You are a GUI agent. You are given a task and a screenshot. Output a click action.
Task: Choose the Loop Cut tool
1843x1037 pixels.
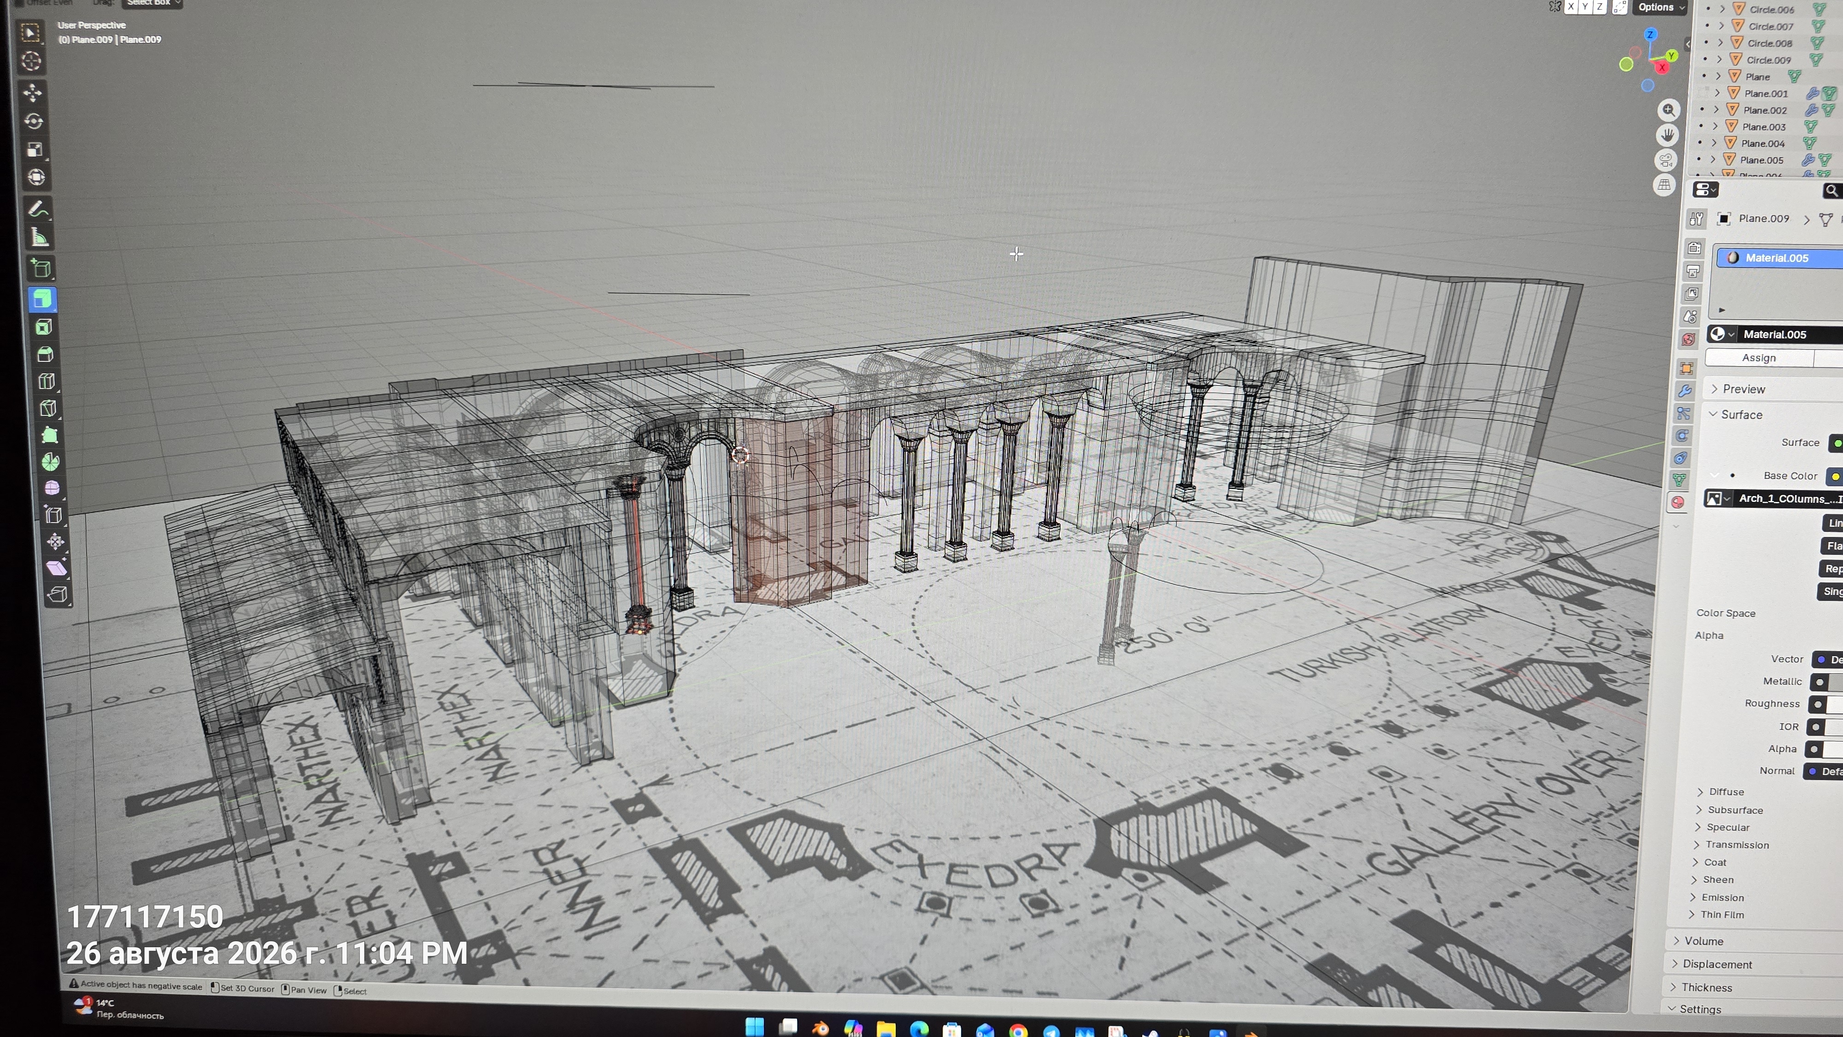[x=47, y=381]
